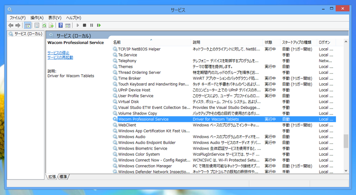Screen dimensions: 356x195
Task: Open the properties toolbar icon
Action: [37, 25]
